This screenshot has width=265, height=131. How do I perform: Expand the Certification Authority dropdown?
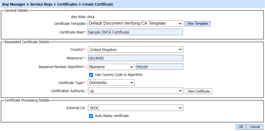tap(135, 91)
